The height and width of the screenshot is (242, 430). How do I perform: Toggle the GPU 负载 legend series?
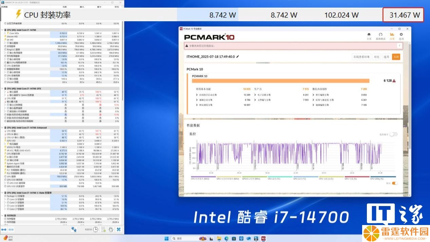[x=357, y=178]
